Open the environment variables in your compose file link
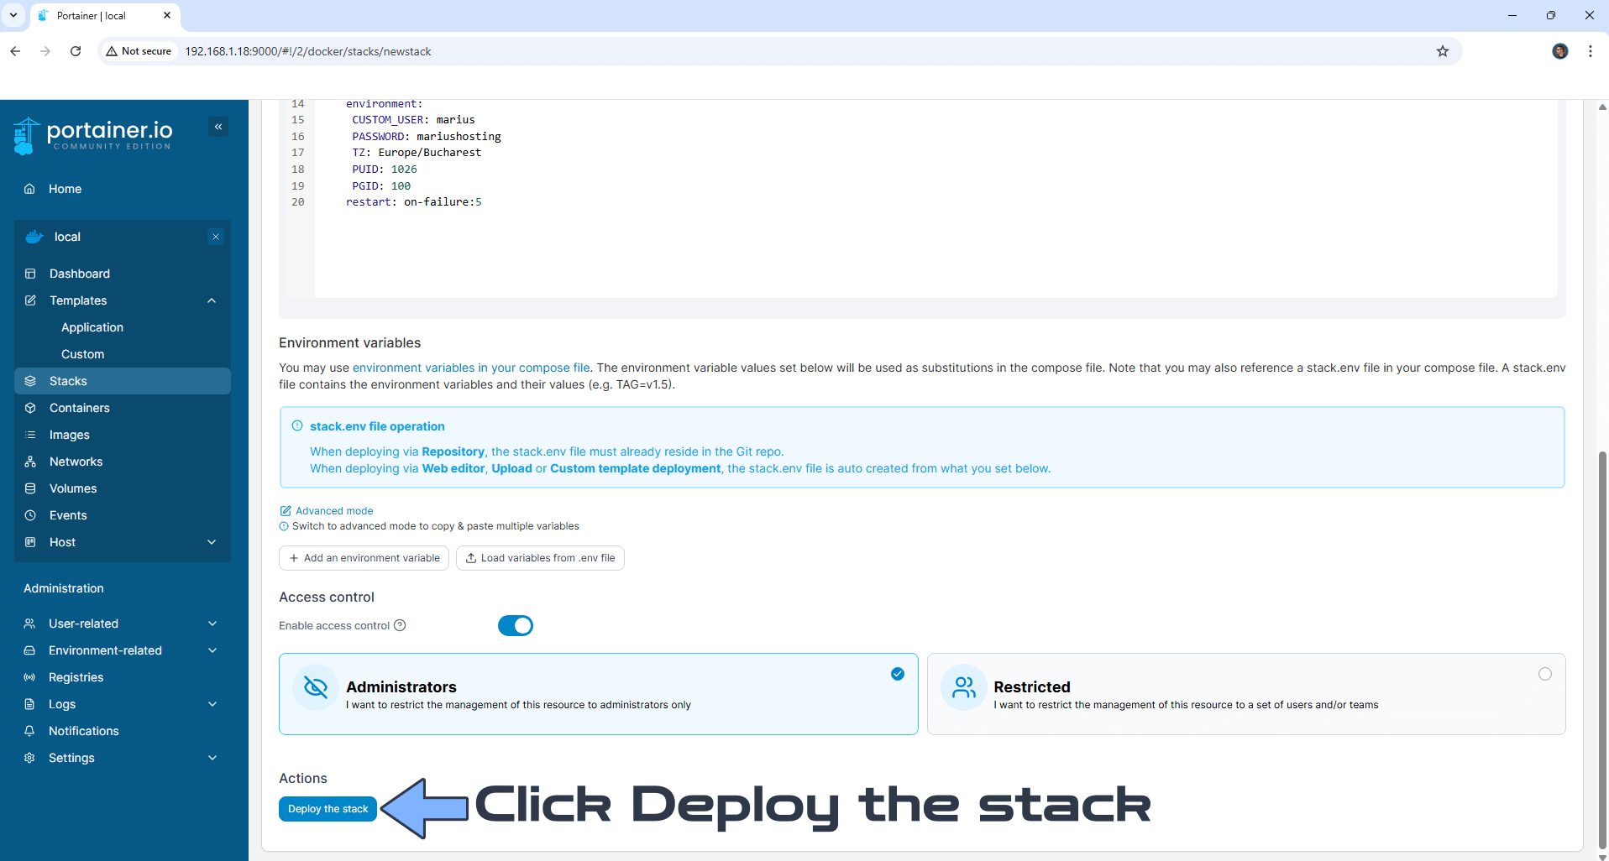The height and width of the screenshot is (861, 1609). [471, 368]
